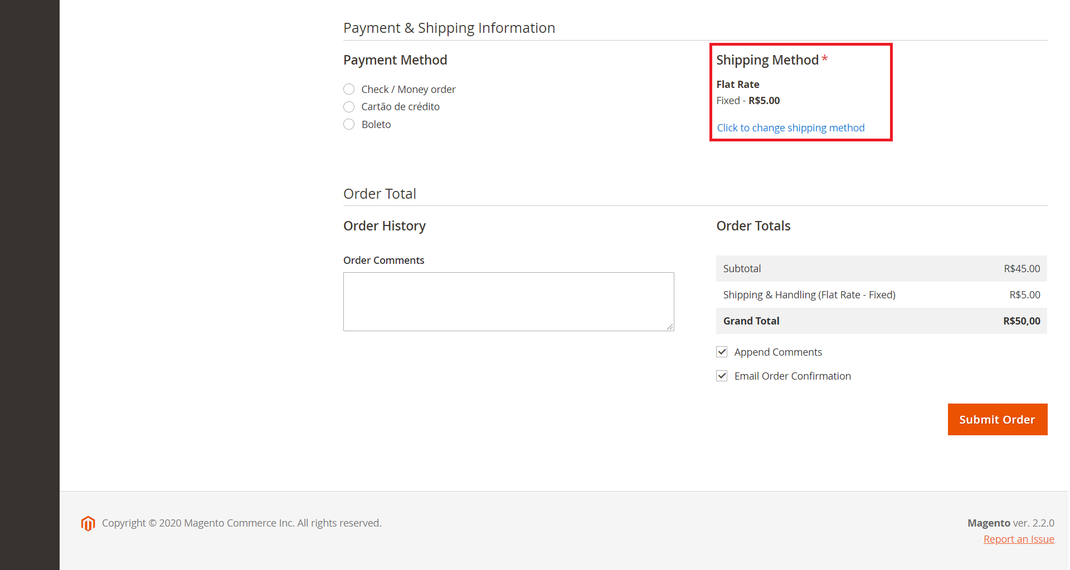Open the Report an Issue link

click(x=1019, y=539)
